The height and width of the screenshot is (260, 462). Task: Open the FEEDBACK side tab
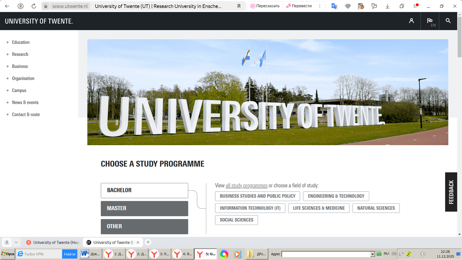coord(451,192)
